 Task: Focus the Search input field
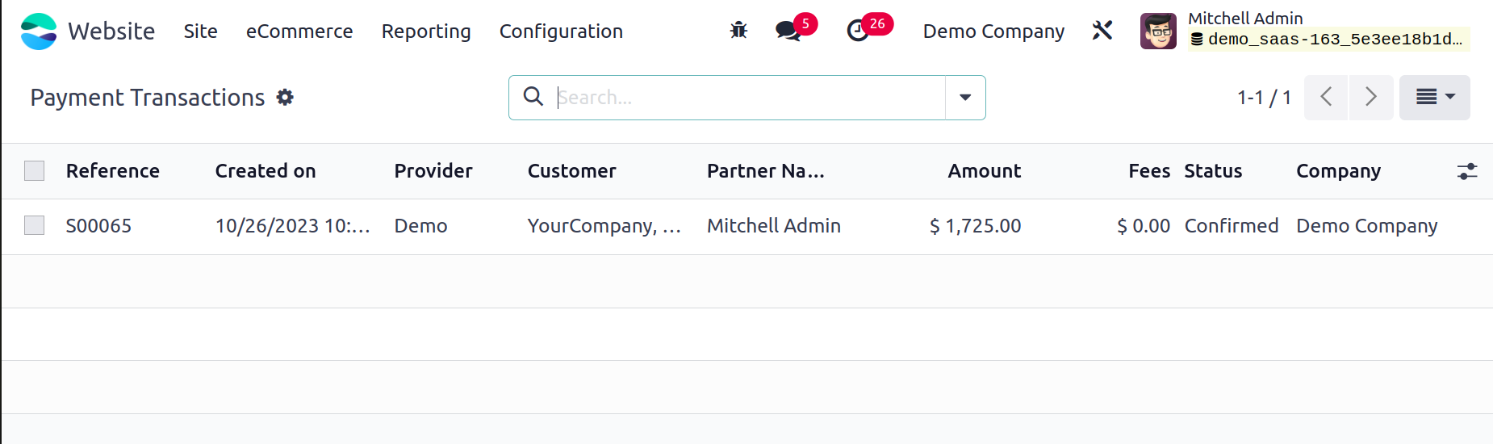click(749, 98)
